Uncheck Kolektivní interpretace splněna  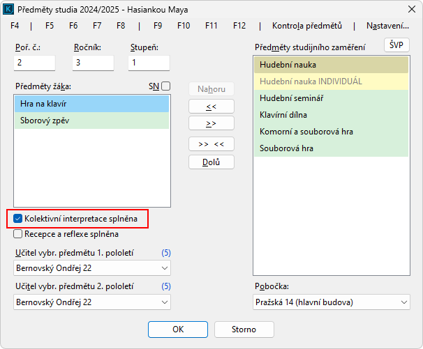(x=18, y=219)
